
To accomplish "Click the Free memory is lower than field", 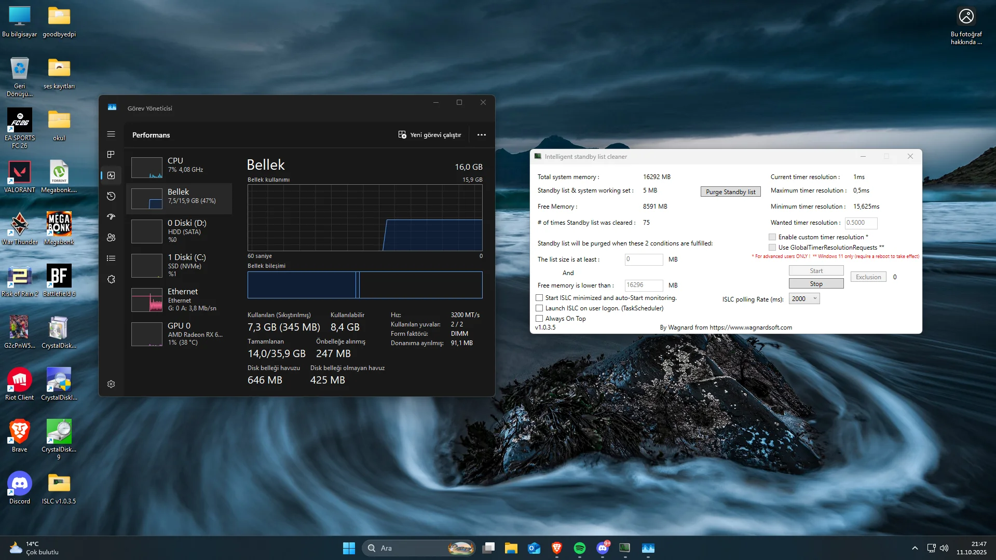I will point(643,285).
